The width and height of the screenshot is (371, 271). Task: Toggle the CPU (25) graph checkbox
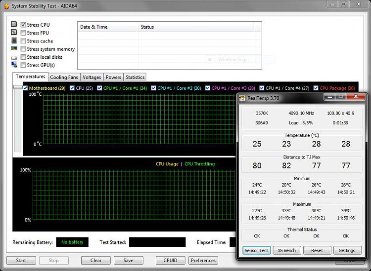tap(72, 88)
